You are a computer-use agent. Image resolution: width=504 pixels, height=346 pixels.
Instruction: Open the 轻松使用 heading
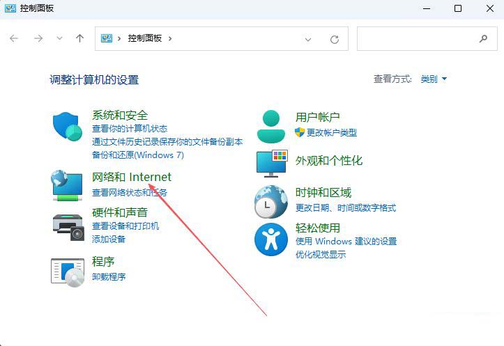tap(318, 228)
